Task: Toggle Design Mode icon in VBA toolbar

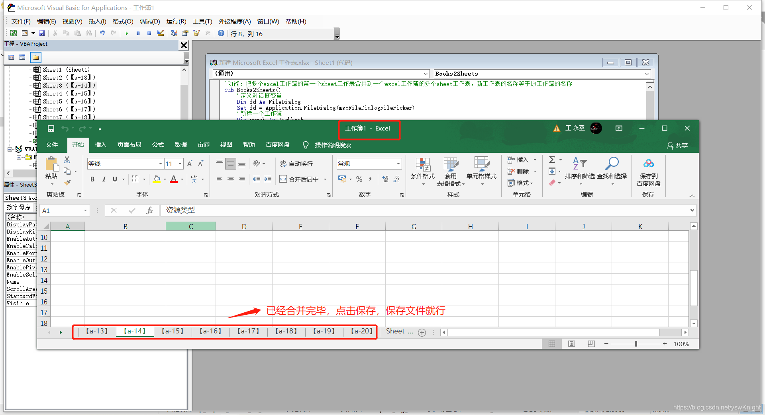Action: tap(161, 33)
